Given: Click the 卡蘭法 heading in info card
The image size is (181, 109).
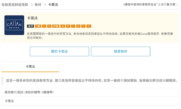Looking at the screenshot, I should 32,18.
